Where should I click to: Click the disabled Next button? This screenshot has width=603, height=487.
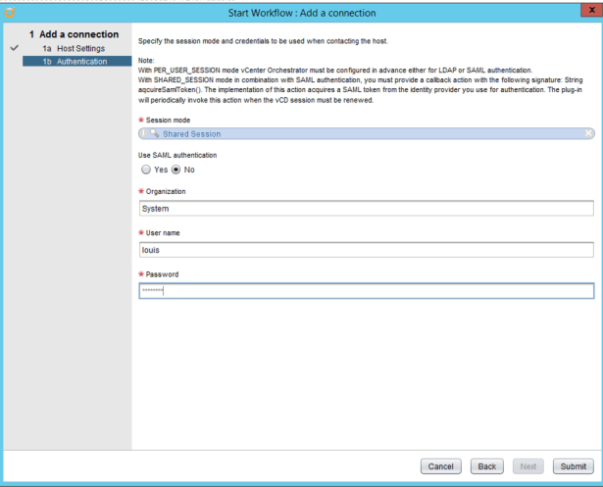tap(528, 466)
